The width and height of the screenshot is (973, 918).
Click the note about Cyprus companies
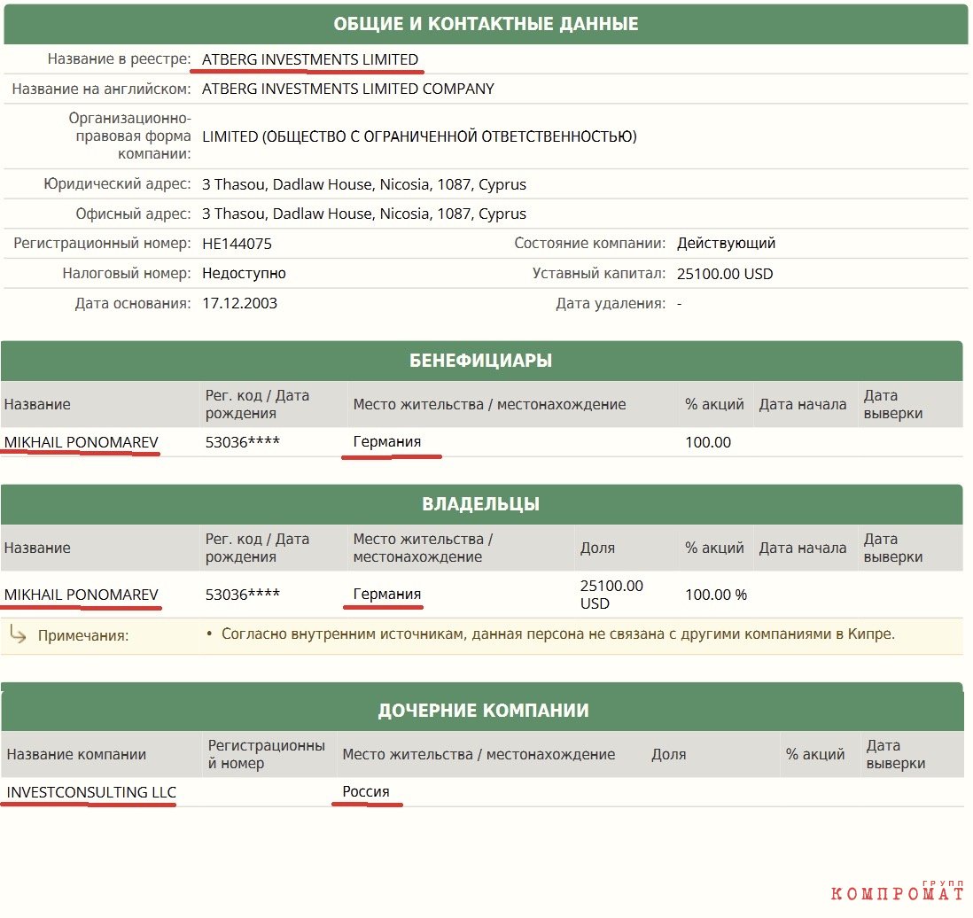click(558, 634)
